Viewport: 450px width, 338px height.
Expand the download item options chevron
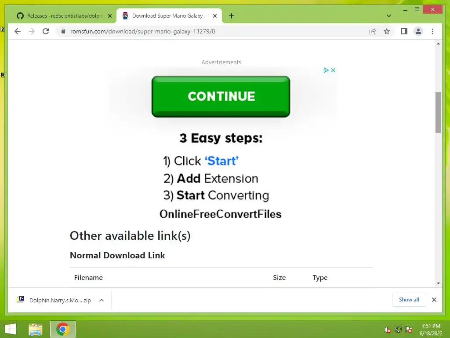coord(102,300)
